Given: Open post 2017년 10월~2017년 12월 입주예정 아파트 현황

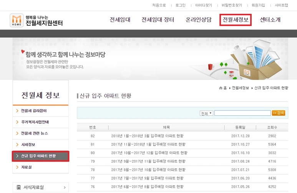Looking at the screenshot, I should 149,153.
